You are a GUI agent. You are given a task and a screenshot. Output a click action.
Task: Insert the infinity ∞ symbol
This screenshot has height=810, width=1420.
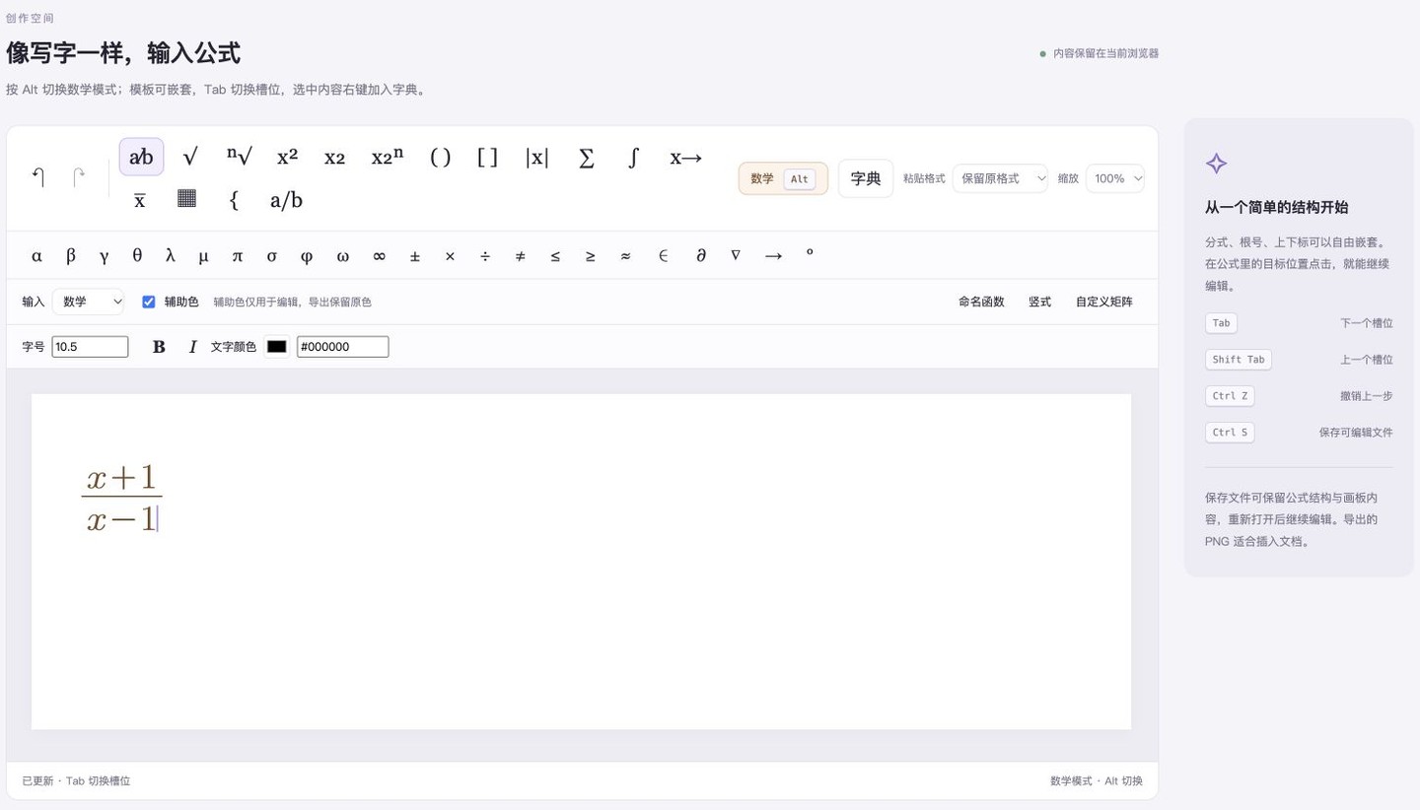(x=379, y=255)
